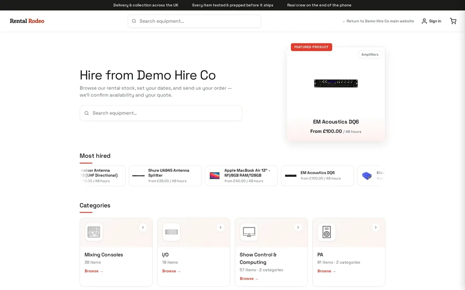Click the Most hired section heading
Image resolution: width=465 pixels, height=290 pixels.
95,156
